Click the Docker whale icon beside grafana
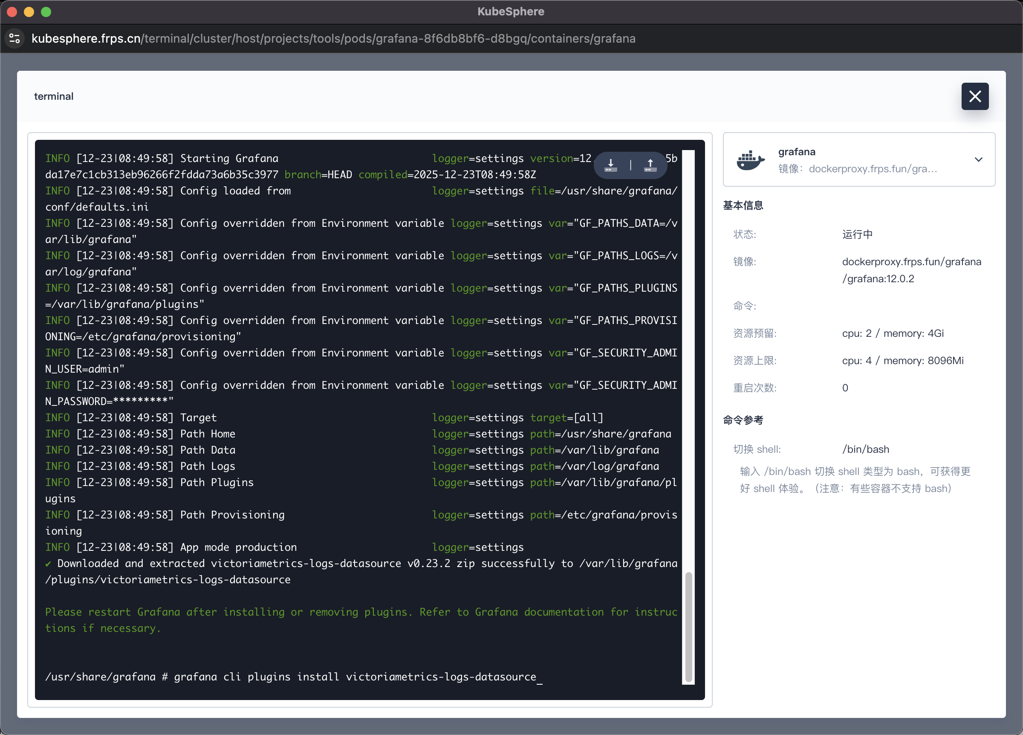 click(750, 160)
